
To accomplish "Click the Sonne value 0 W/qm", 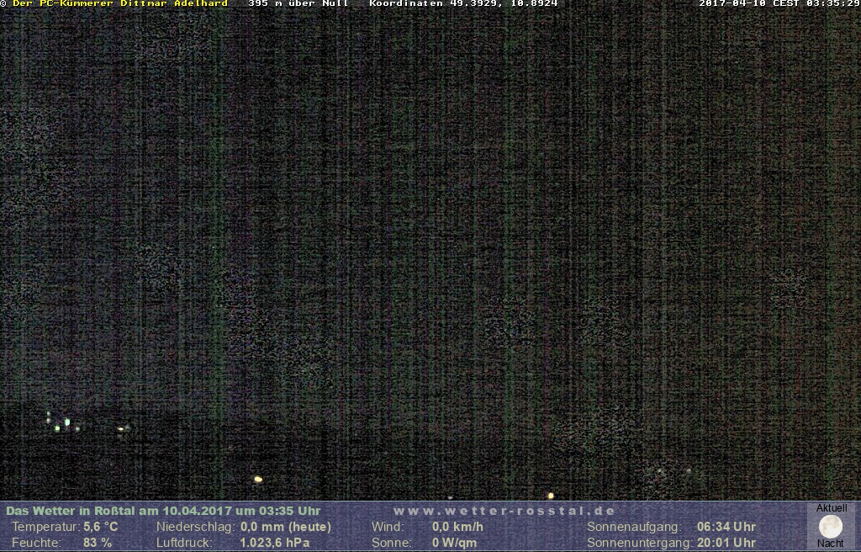I will [x=454, y=543].
